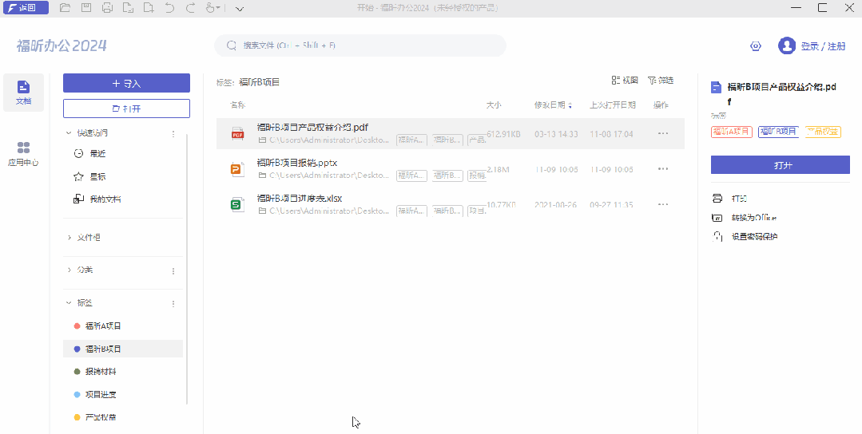Sort by the 修改日期 column header
862x434 pixels.
tap(553, 105)
